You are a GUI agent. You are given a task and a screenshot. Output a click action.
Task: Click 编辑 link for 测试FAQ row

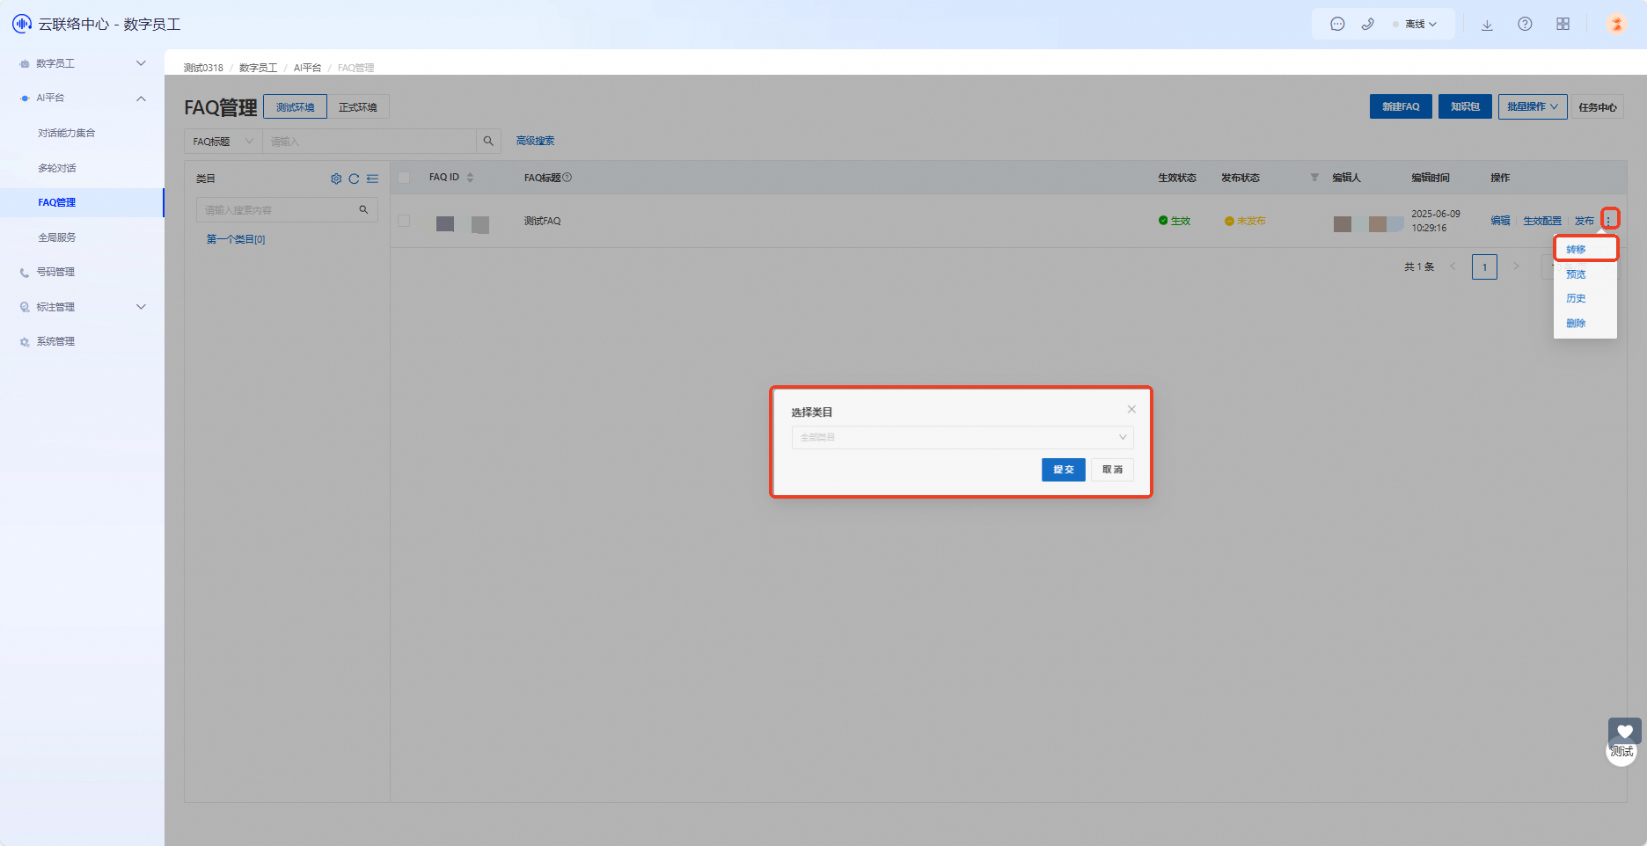pyautogui.click(x=1500, y=221)
